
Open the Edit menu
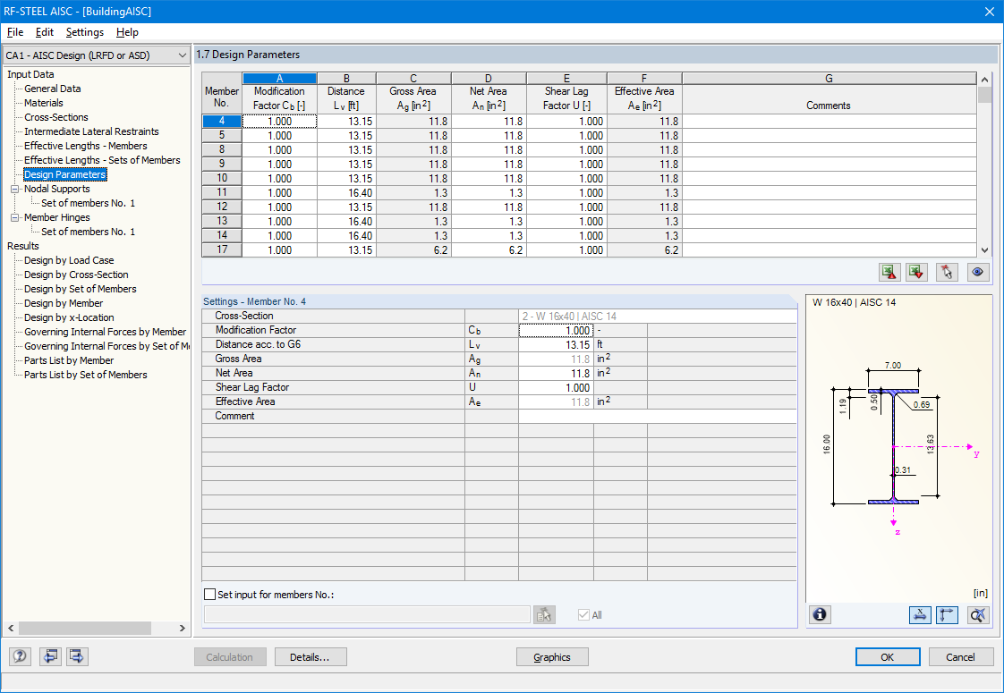[44, 32]
